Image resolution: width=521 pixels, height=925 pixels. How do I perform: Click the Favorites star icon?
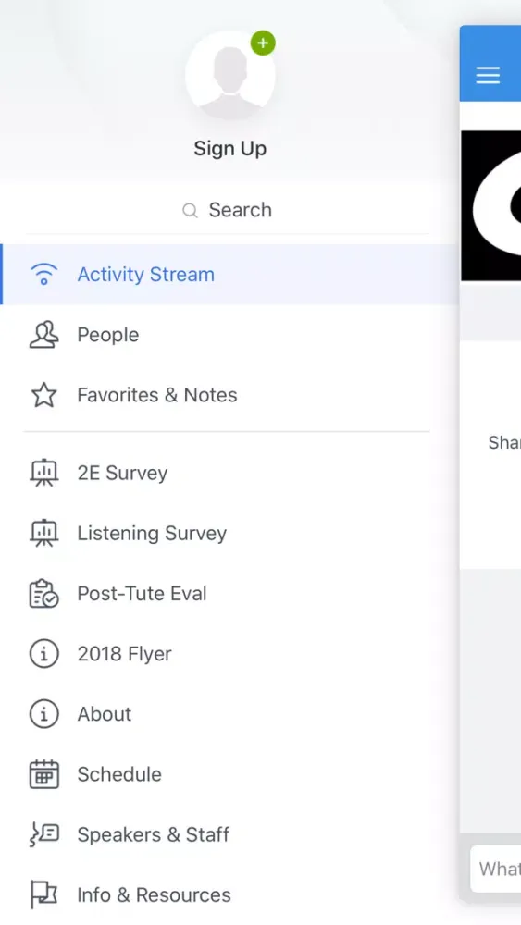(x=43, y=395)
